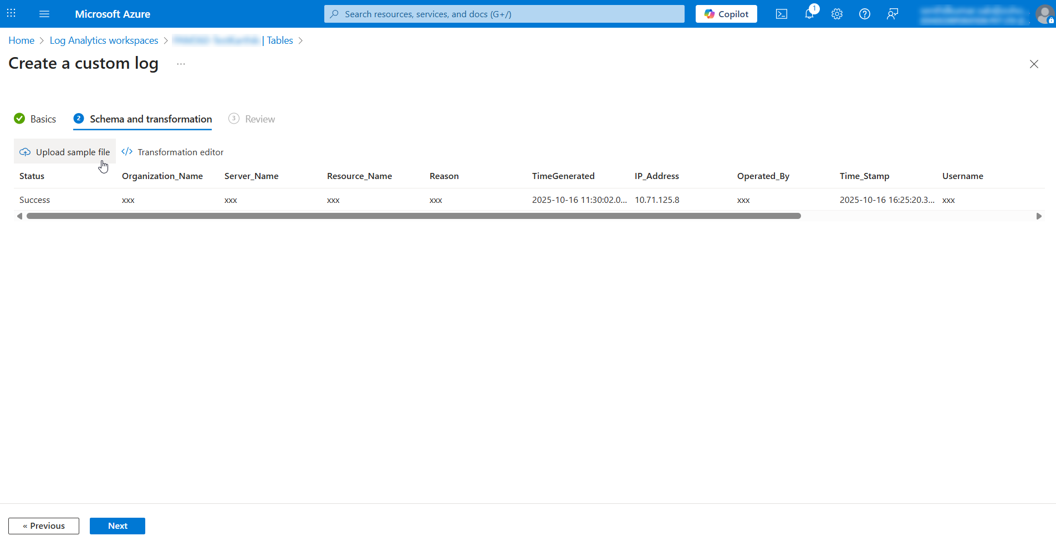Open the Transformation editor
1056x541 pixels.
coord(172,152)
